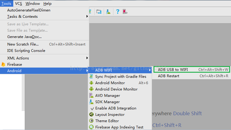231x130 pixels.
Task: Click the Ctrl+Alt+Shift+R shortcut text
Action: (214, 76)
